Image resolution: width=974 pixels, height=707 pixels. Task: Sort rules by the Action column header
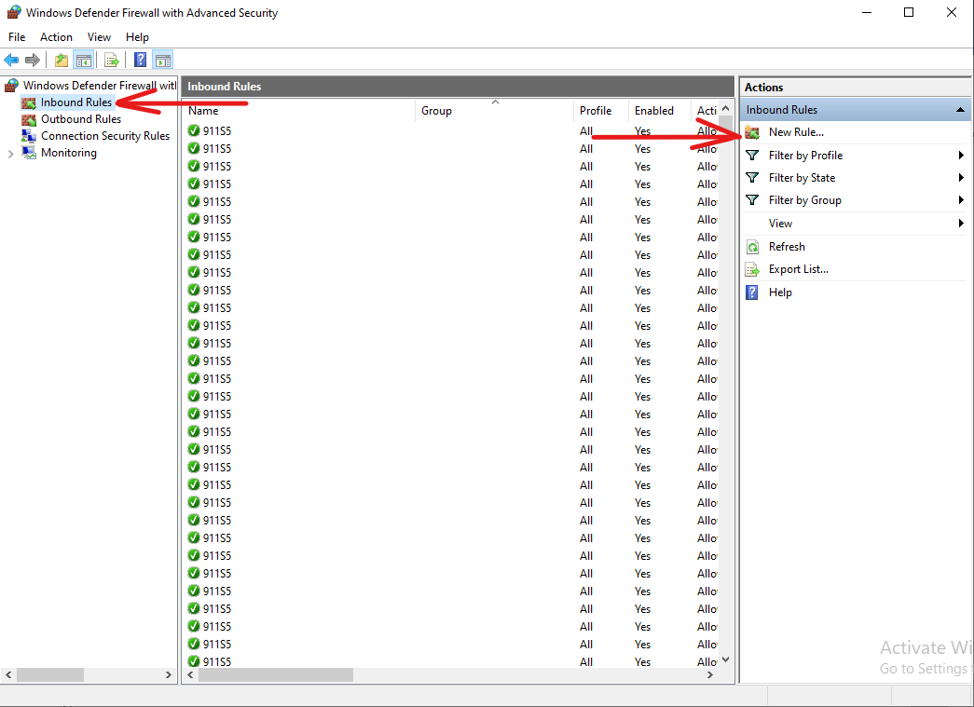pyautogui.click(x=706, y=111)
